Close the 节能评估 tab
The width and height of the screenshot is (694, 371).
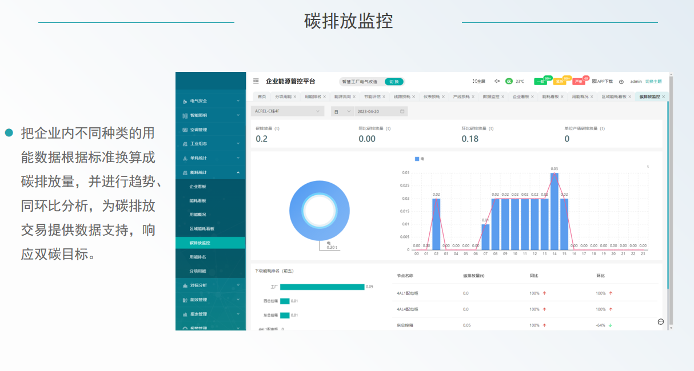(384, 97)
